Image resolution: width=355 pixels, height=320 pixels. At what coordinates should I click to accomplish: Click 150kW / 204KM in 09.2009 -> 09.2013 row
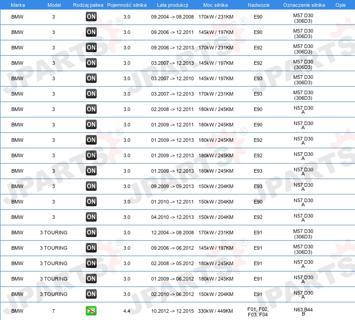pyautogui.click(x=216, y=186)
